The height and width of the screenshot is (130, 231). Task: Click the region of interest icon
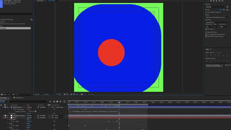[x=65, y=94]
